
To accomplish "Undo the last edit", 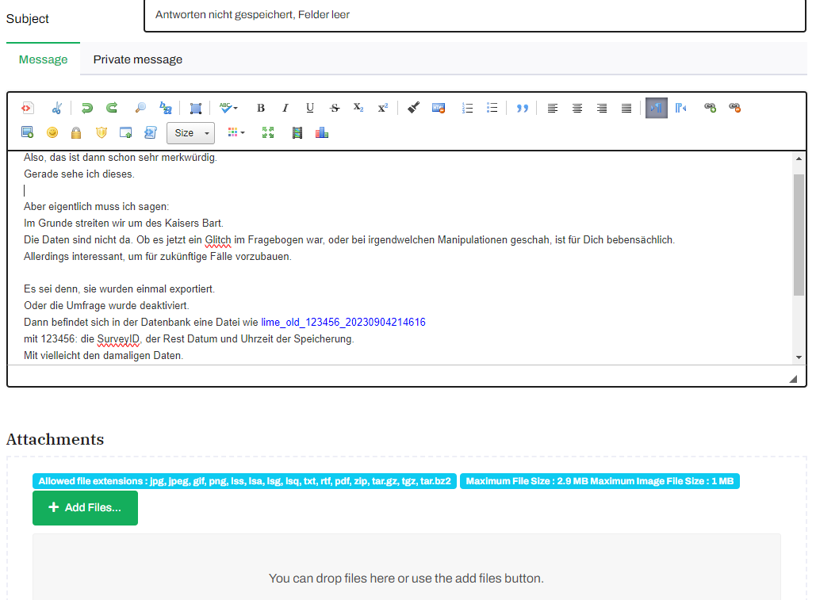I will pyautogui.click(x=86, y=108).
